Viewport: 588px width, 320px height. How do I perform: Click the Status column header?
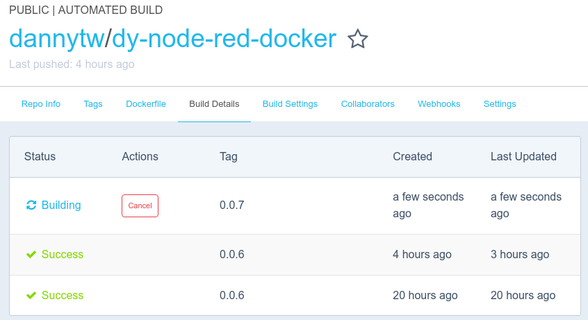tap(40, 157)
